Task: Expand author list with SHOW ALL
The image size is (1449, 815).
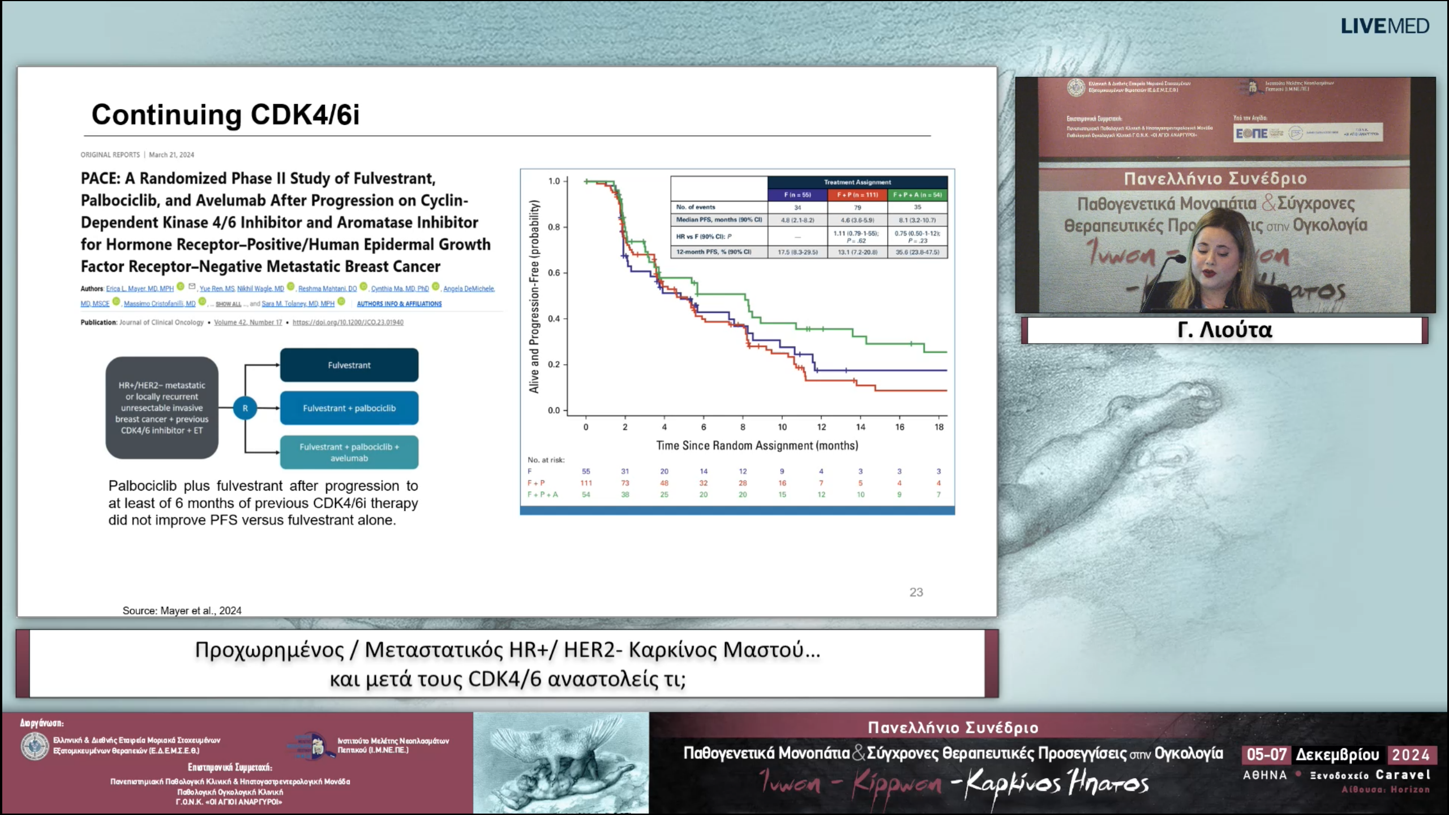Action: click(x=229, y=304)
